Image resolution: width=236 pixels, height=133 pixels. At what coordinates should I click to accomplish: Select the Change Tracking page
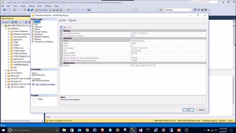[41, 32]
